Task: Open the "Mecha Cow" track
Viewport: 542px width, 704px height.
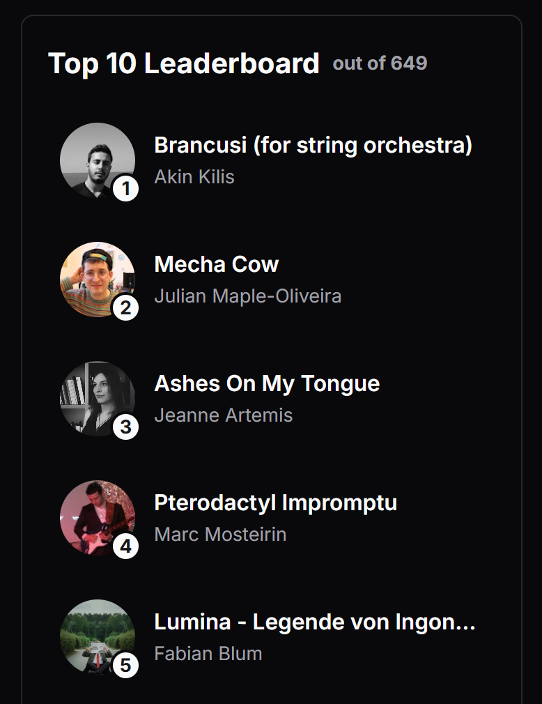Action: pyautogui.click(x=216, y=265)
